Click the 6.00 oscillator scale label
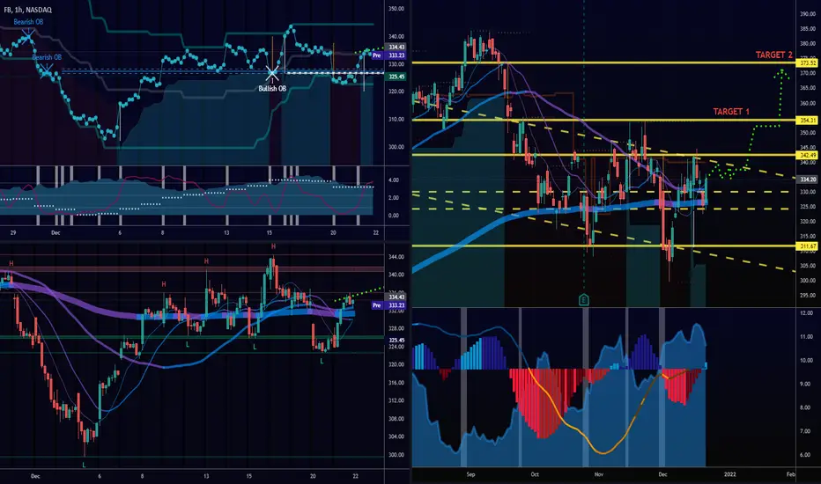Image resolution: width=821 pixels, height=484 pixels. point(807,455)
